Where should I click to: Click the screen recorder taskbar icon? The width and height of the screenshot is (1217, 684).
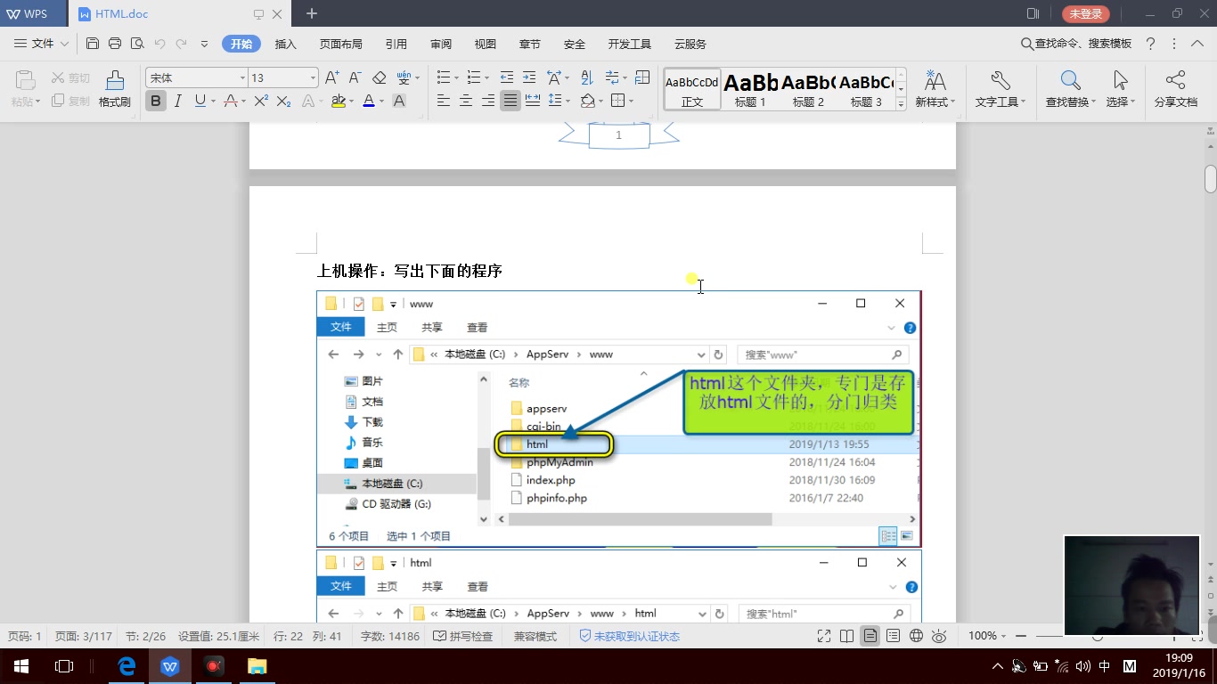pos(213,665)
